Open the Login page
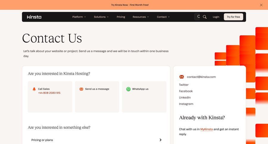The image size is (268, 144). click(216, 17)
